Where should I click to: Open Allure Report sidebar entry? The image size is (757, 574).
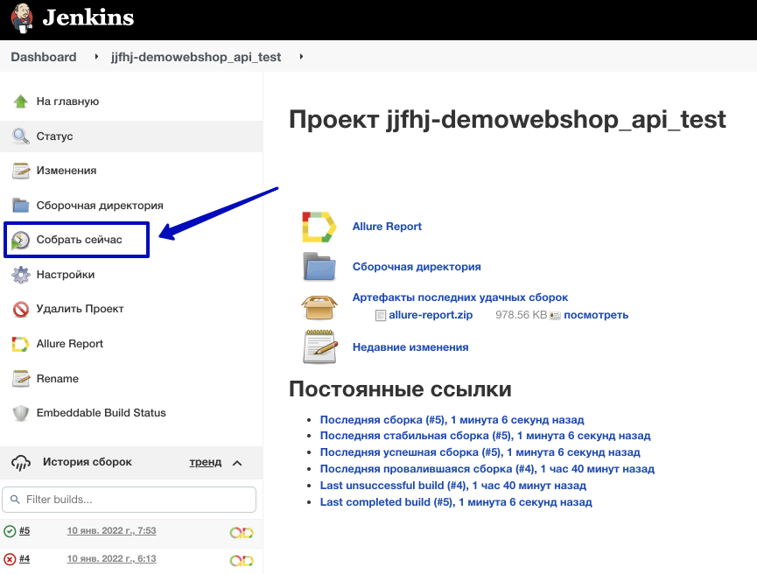pyautogui.click(x=70, y=344)
